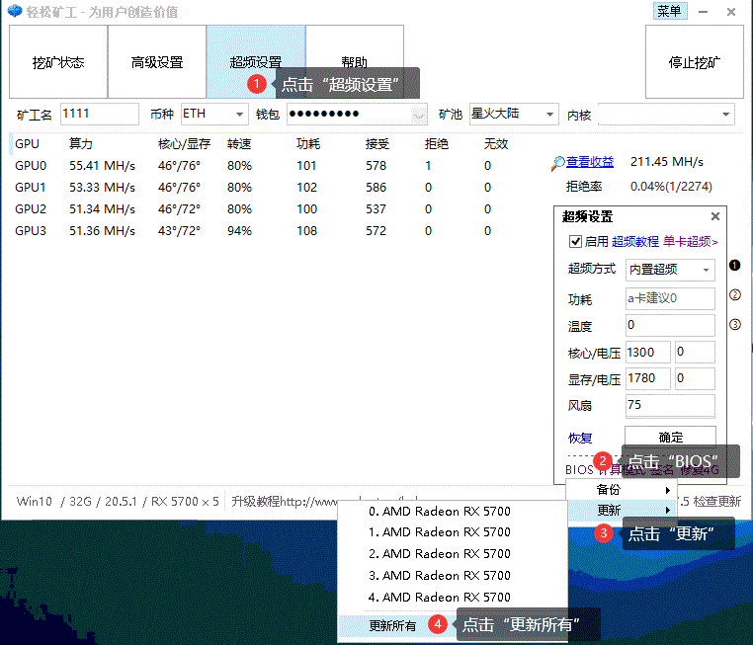This screenshot has width=753, height=645.
Task: Click the black circled number 1 marker
Action: click(734, 266)
